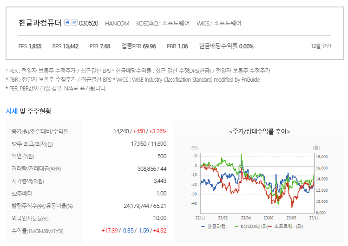The image size is (348, 246).
Task: Click the WICS : 소프트웨어 classification
Action: click(x=219, y=23)
